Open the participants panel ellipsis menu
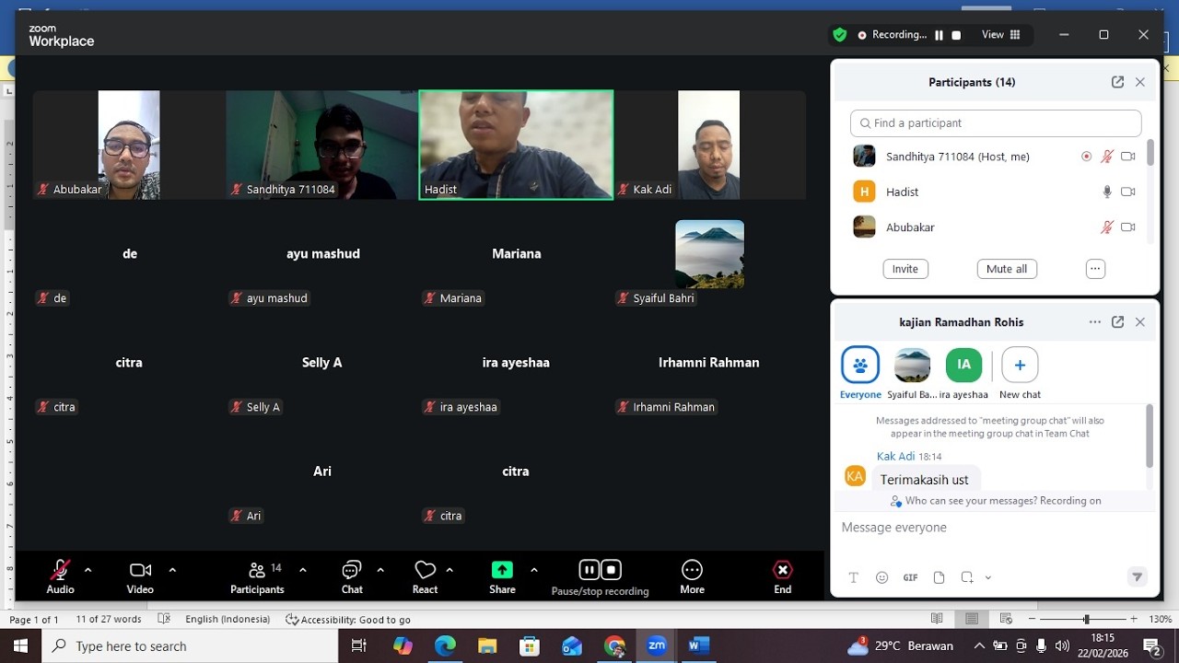The image size is (1179, 663). 1095,269
